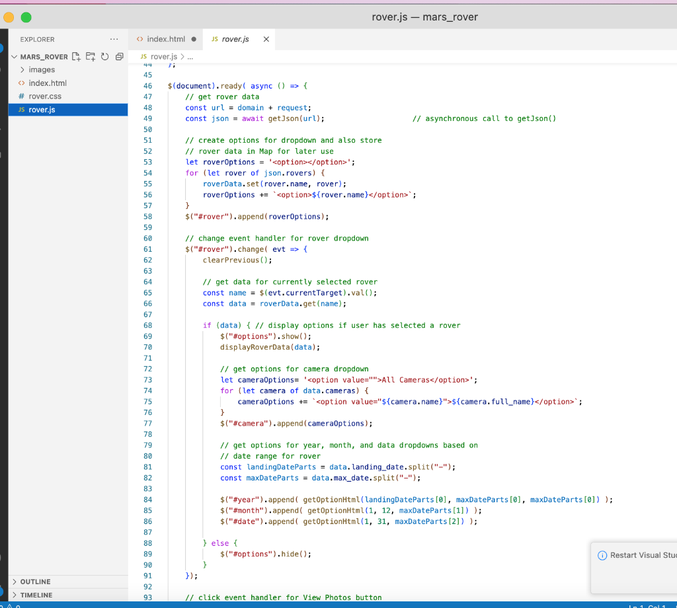This screenshot has width=677, height=608.
Task: Click comment '// get rover data'
Action: coord(222,96)
